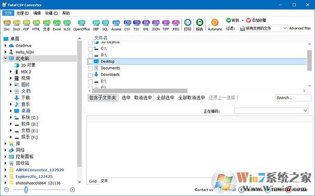Click the 打印 print icon
Viewport: 315px width, 196px height.
click(187, 25)
